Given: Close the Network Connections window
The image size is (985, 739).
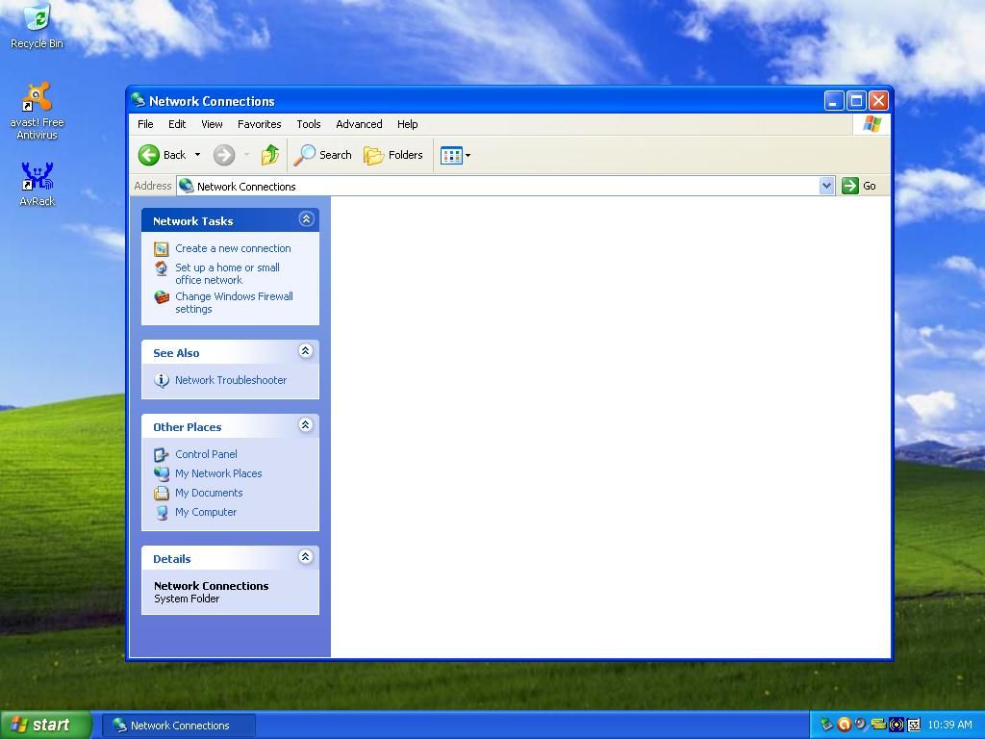Looking at the screenshot, I should click(x=878, y=100).
